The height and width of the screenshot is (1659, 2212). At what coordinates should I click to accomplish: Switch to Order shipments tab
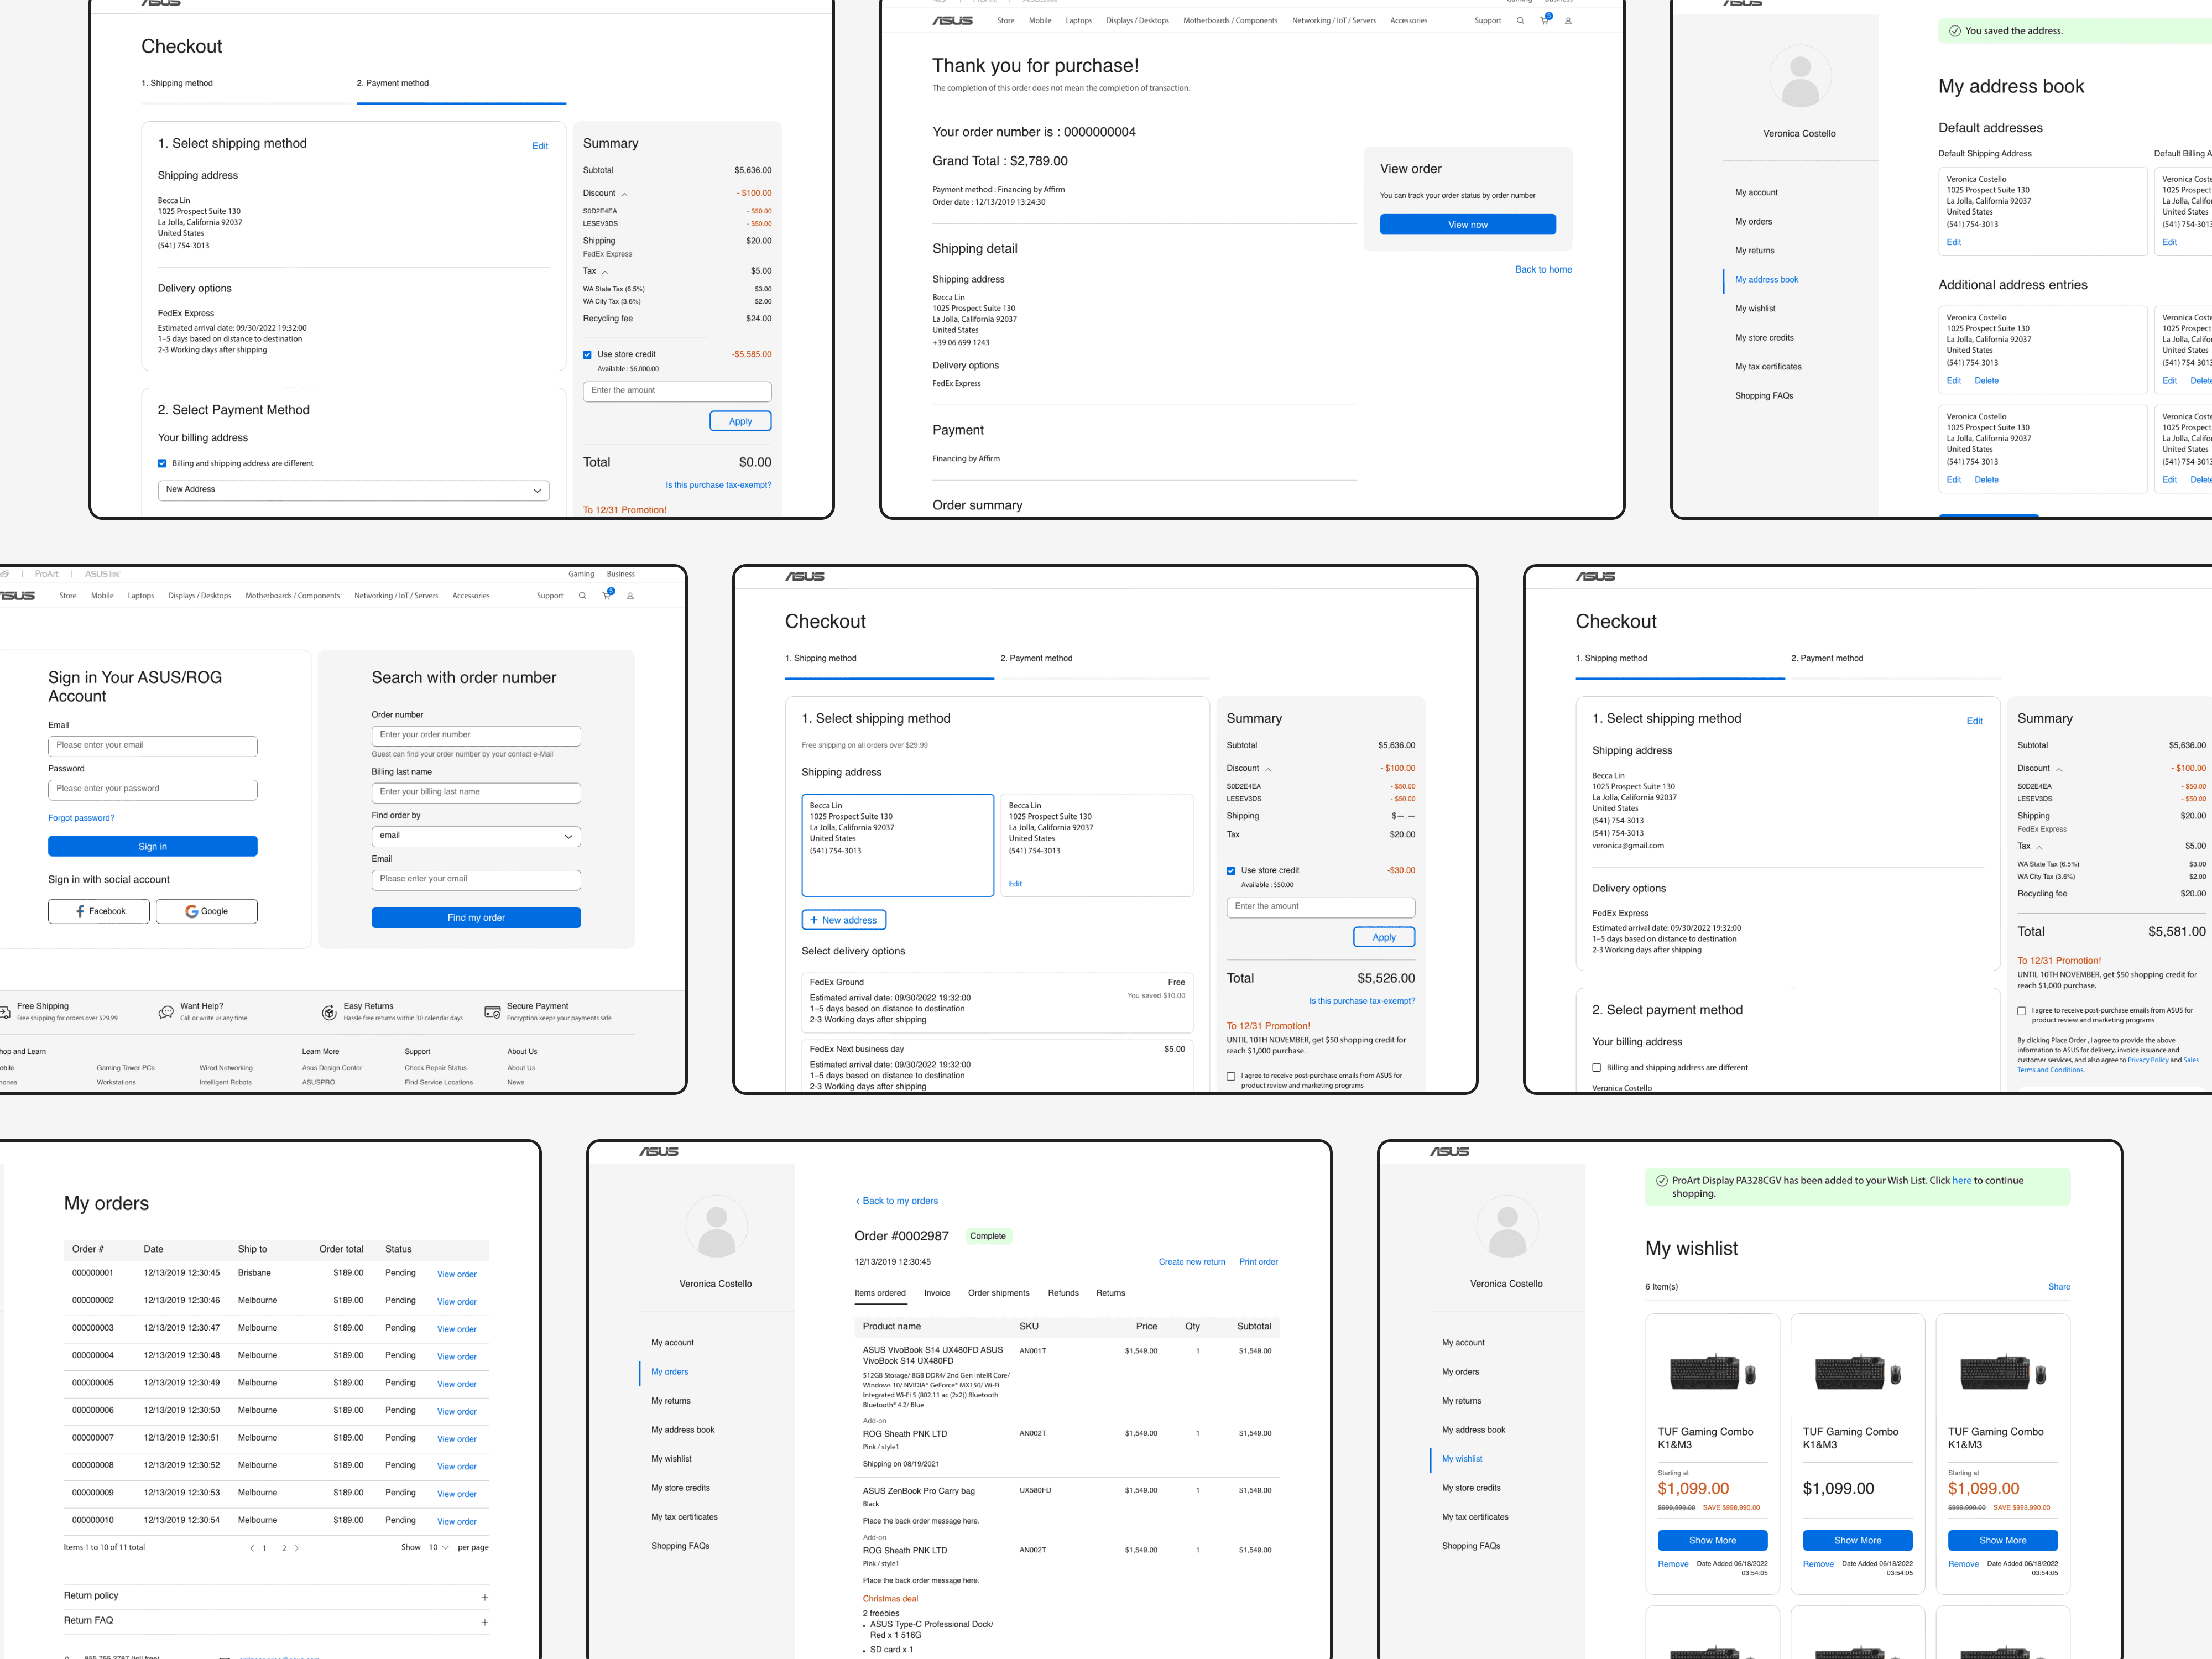999,1293
